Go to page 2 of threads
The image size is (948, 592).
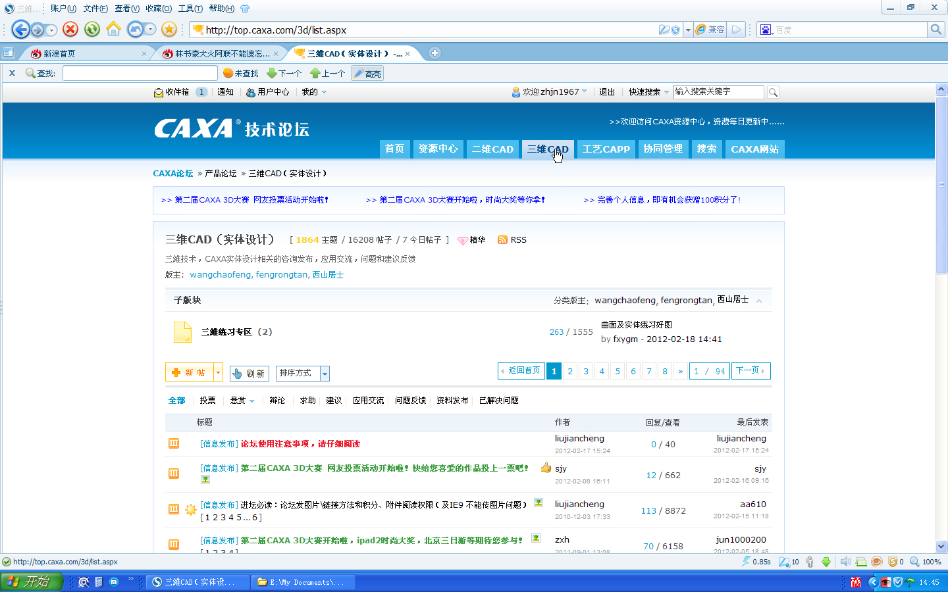click(x=570, y=372)
